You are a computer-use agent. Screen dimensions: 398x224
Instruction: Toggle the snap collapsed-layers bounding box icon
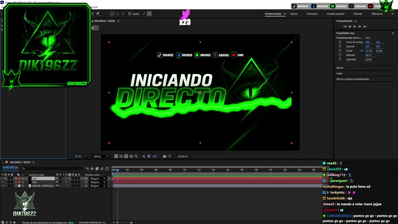coord(149,14)
